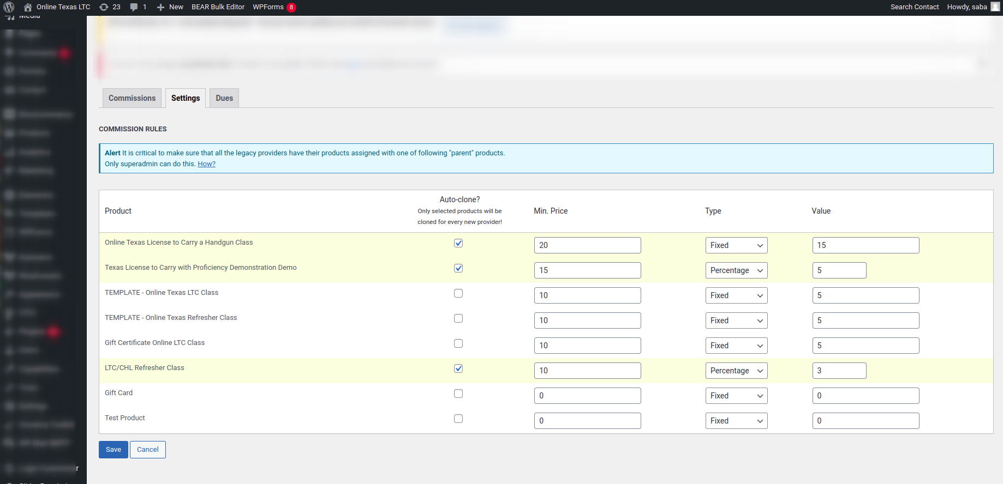1003x484 pixels.
Task: Click the user avatar next to Howdy, saba
Action: click(995, 7)
